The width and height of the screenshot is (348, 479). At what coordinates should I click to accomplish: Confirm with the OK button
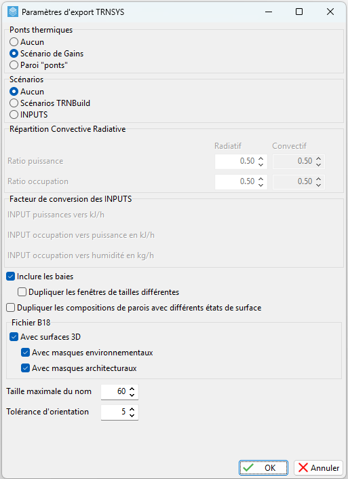[x=263, y=467]
